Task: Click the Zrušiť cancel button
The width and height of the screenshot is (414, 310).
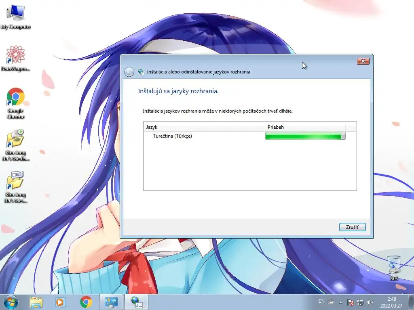Action: pos(352,227)
